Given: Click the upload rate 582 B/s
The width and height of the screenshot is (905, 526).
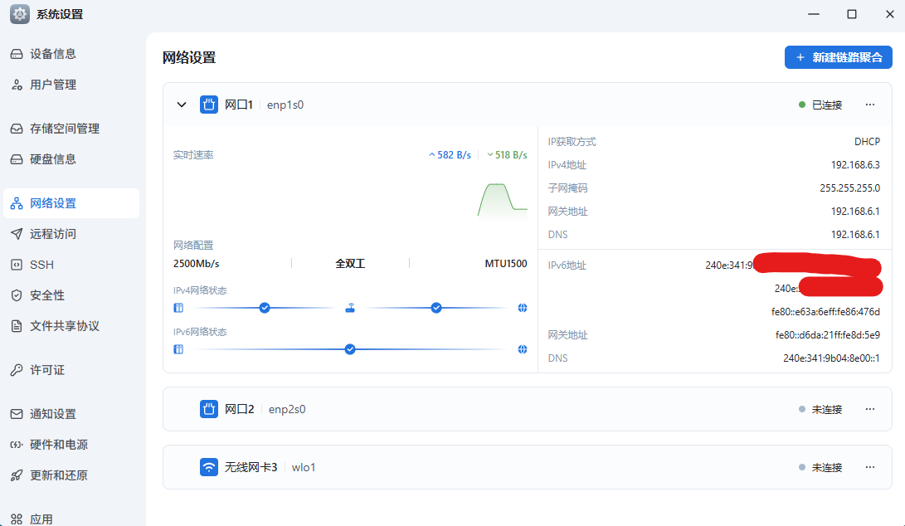Looking at the screenshot, I should 450,155.
